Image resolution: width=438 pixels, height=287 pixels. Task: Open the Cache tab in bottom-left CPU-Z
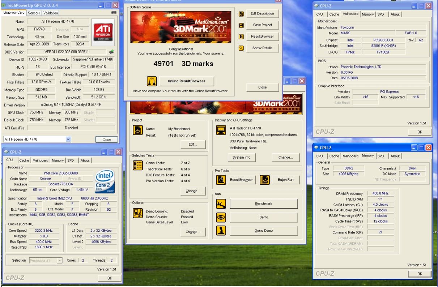[25, 160]
